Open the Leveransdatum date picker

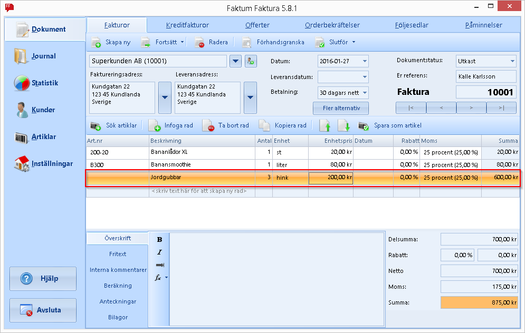point(365,77)
